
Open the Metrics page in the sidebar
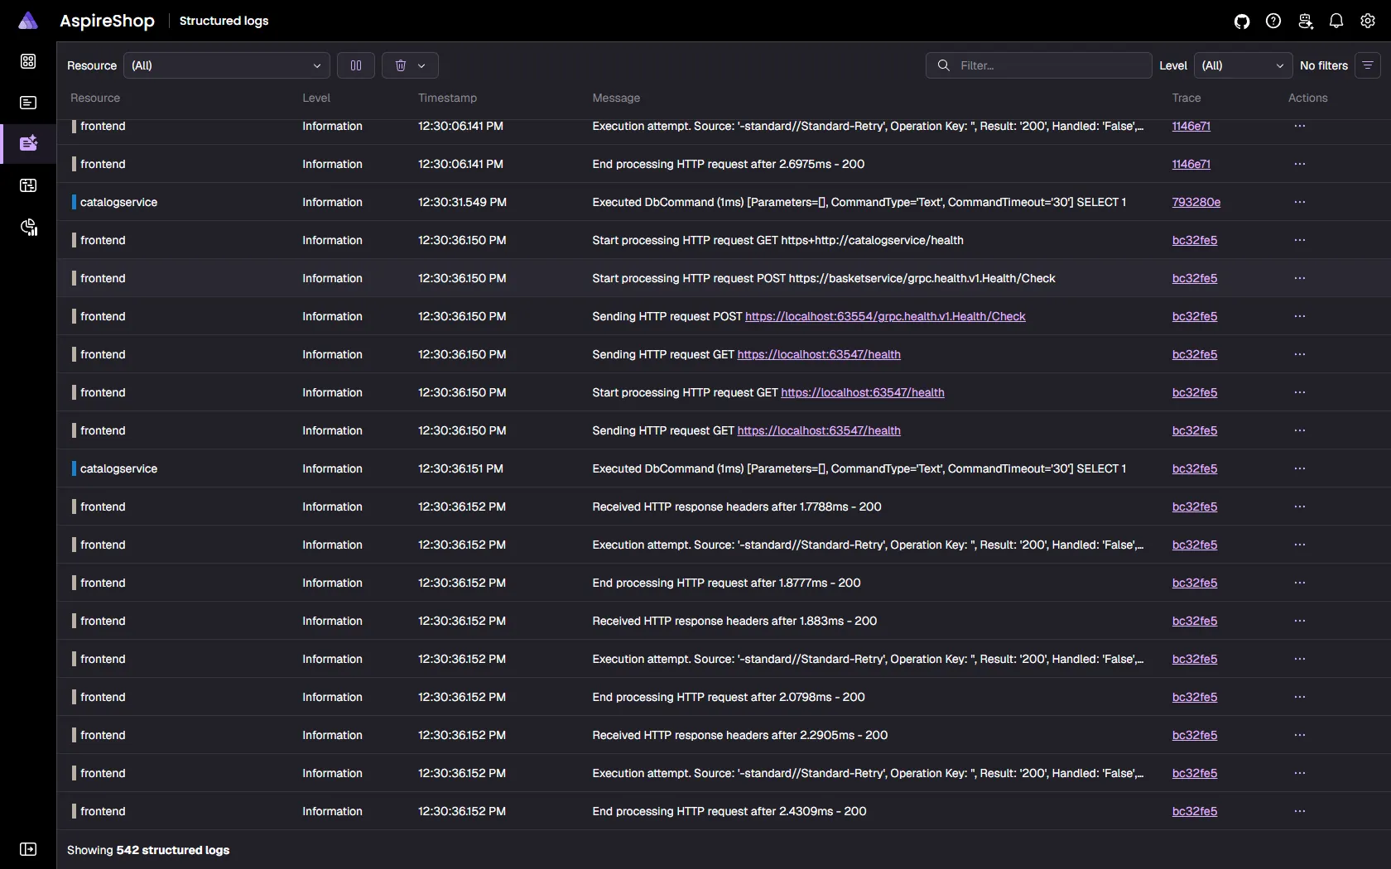(28, 227)
